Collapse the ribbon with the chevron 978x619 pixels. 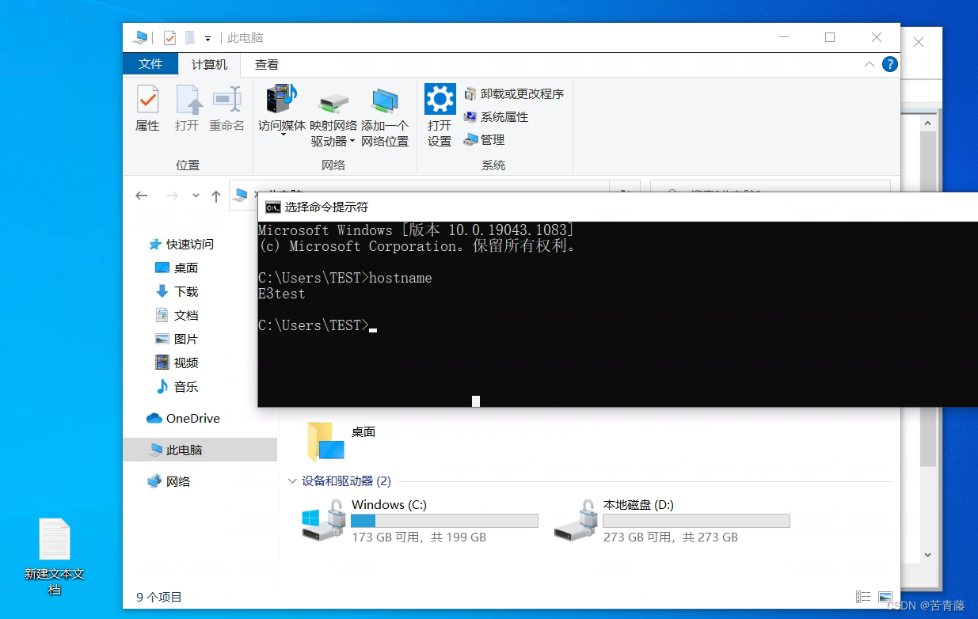click(870, 64)
